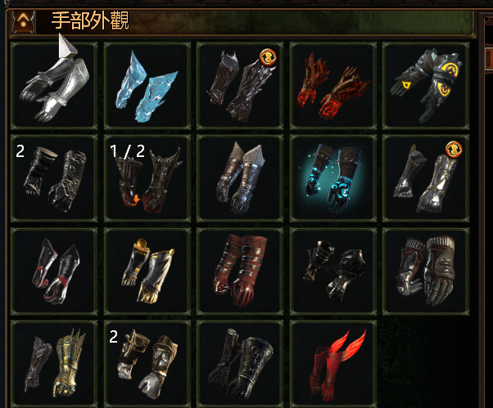Choose the translucent red winged gloves

[x=333, y=364]
